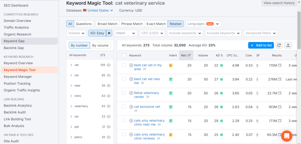Check the box for 'best cat vet in my area'
This screenshot has width=301, height=144.
(124, 65)
